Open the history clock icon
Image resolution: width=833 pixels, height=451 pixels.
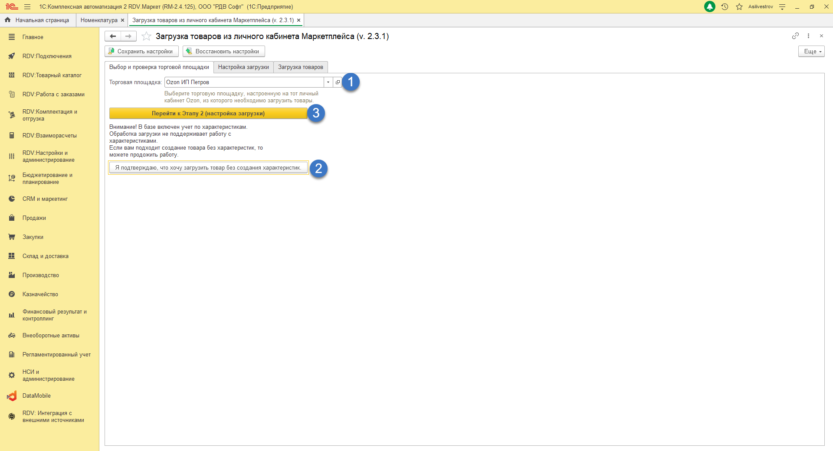pyautogui.click(x=725, y=7)
